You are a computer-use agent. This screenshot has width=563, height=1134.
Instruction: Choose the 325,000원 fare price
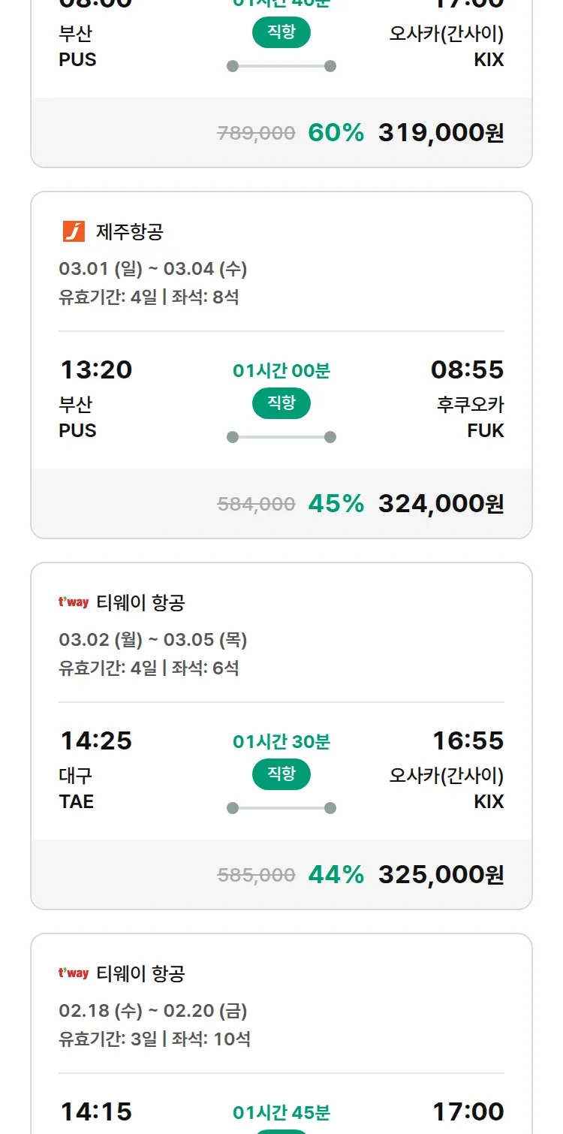pyautogui.click(x=441, y=874)
